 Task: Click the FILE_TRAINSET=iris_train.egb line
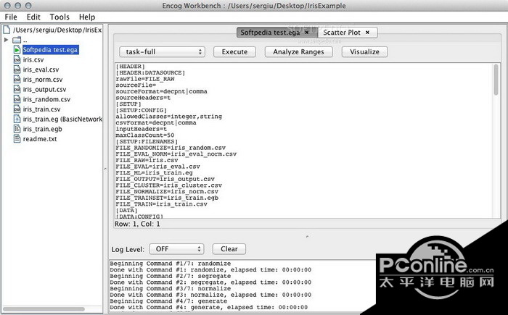[167, 198]
